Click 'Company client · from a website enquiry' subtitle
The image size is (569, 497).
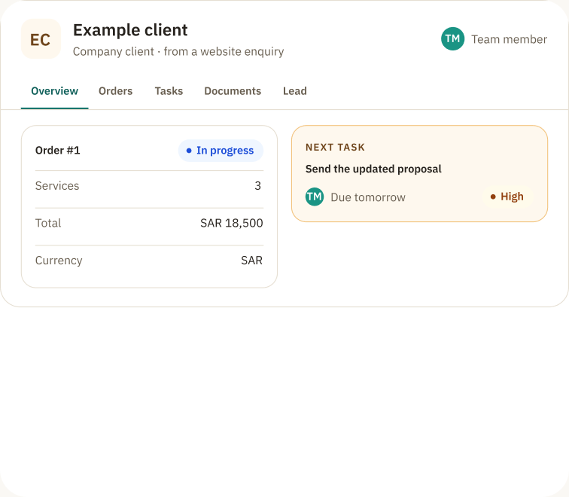pos(178,51)
